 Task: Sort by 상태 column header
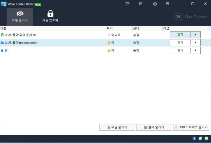click(x=147, y=28)
